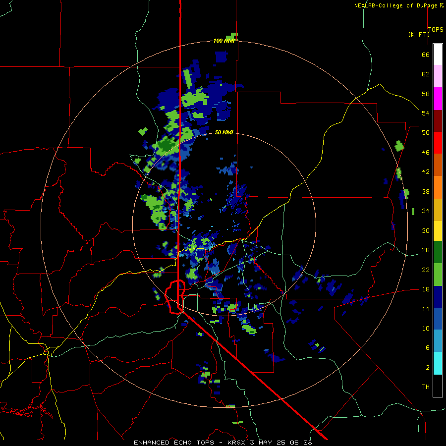The image size is (446, 446).
Task: Click the 100 NMI range ring label
Action: (x=224, y=41)
